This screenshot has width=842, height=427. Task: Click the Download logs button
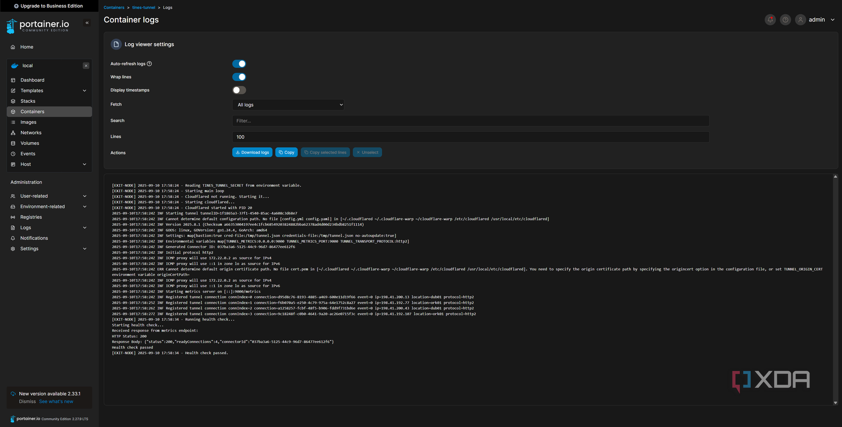point(252,152)
